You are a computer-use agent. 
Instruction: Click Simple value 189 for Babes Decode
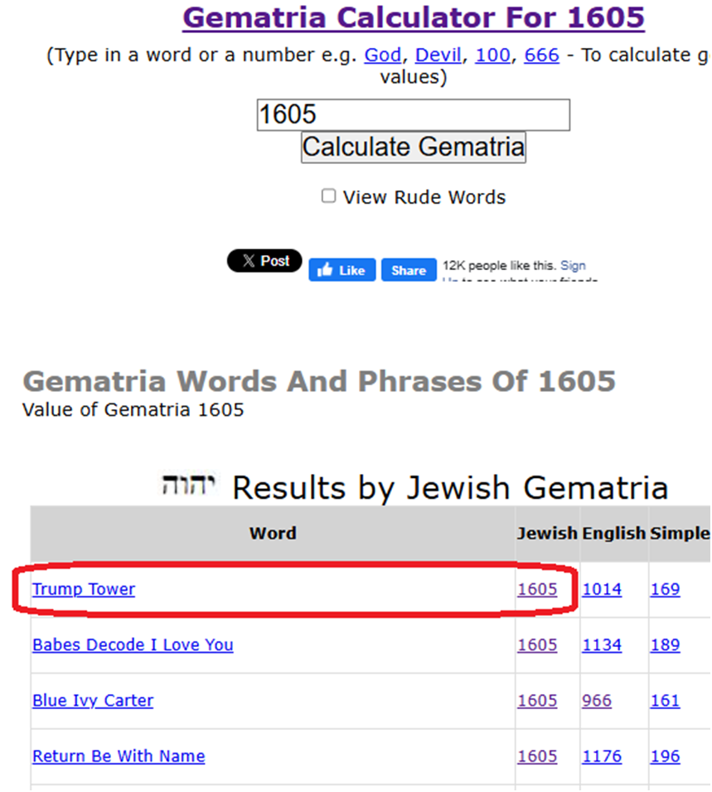click(665, 645)
